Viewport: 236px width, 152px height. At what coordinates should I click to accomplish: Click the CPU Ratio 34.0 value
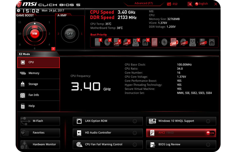tap(180, 69)
